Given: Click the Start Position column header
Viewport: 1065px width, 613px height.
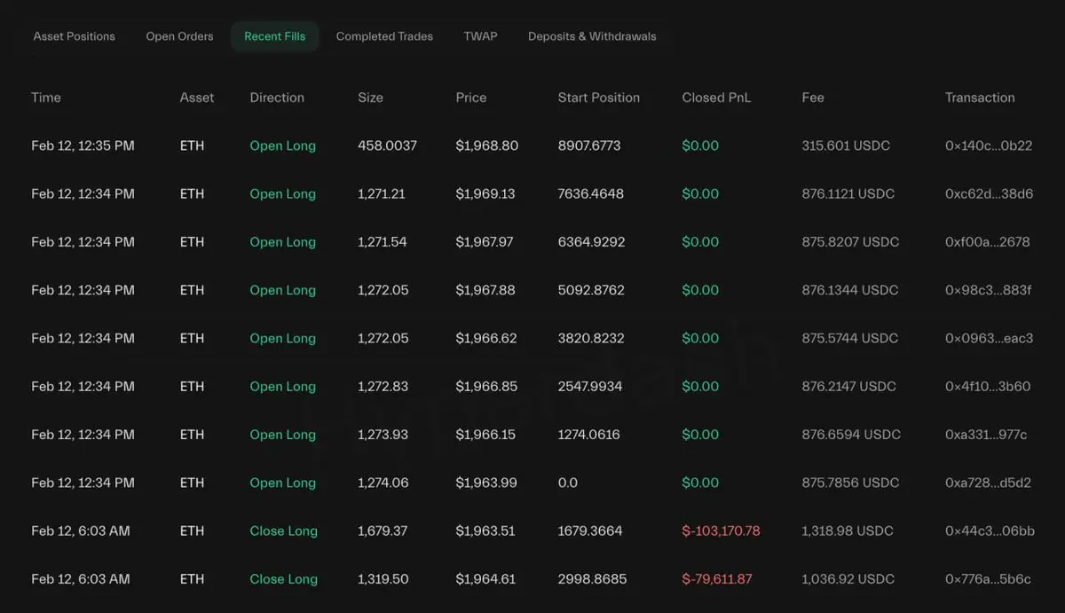Looking at the screenshot, I should tap(599, 98).
